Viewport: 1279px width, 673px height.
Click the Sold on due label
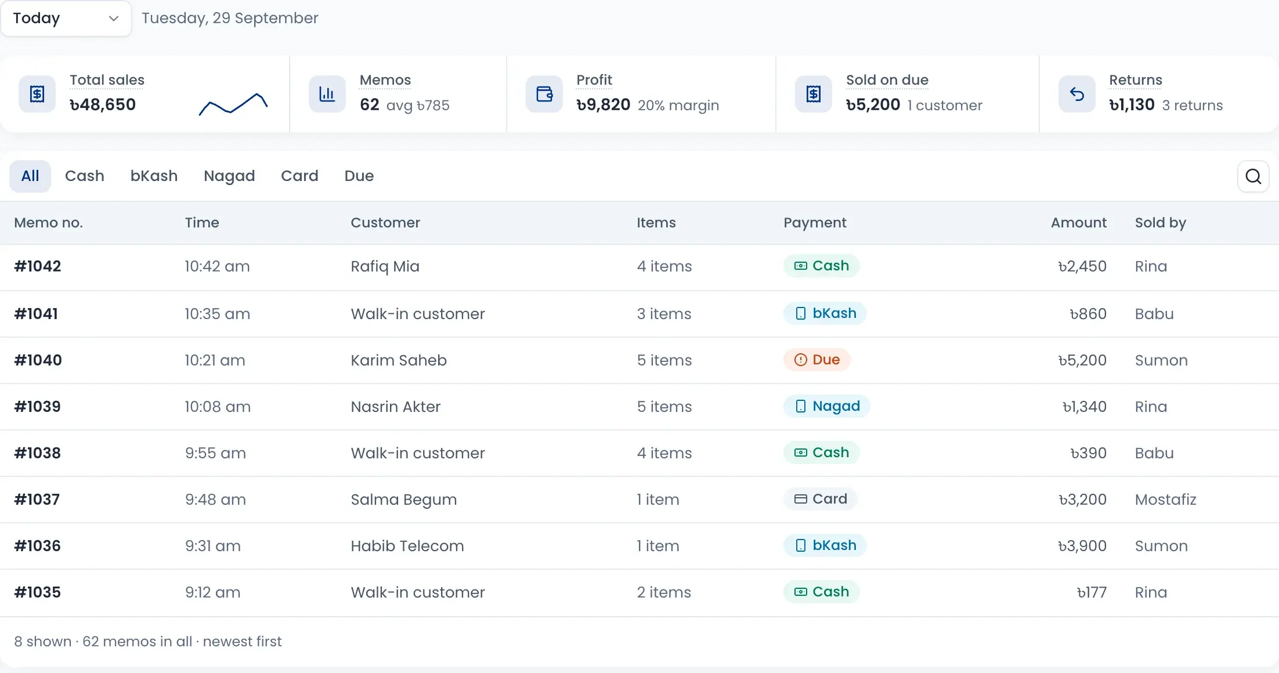tap(887, 80)
